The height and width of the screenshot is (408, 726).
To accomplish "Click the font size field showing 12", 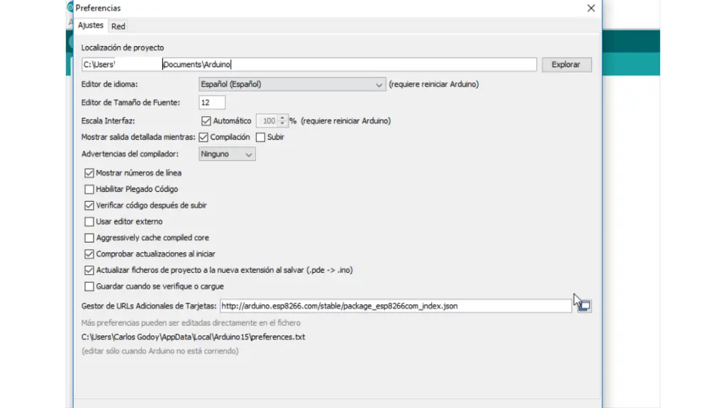I will [x=211, y=102].
